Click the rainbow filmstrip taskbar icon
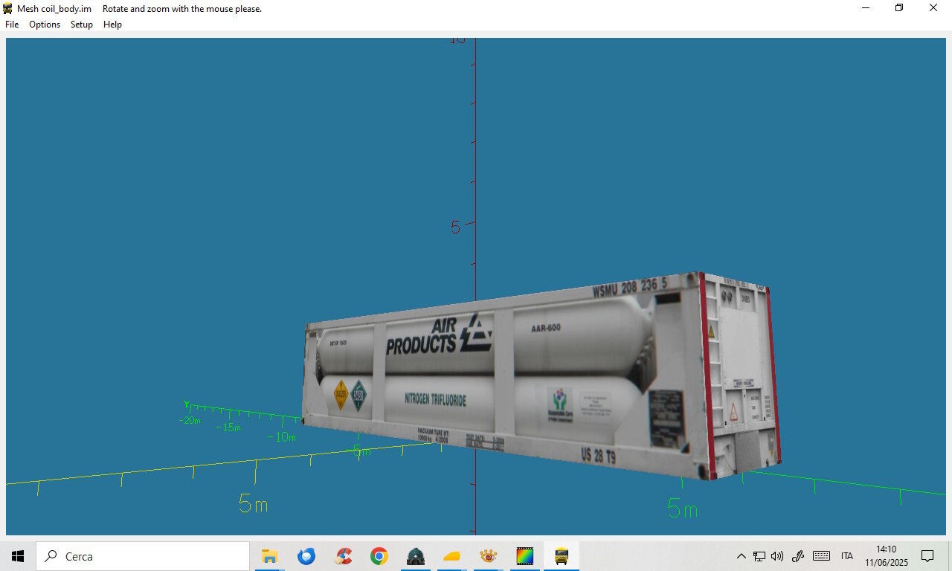Screen dimensions: 952x571 click(525, 556)
